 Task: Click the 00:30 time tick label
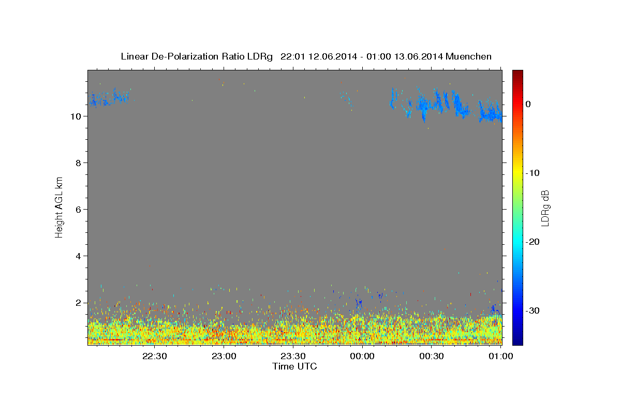coord(431,356)
